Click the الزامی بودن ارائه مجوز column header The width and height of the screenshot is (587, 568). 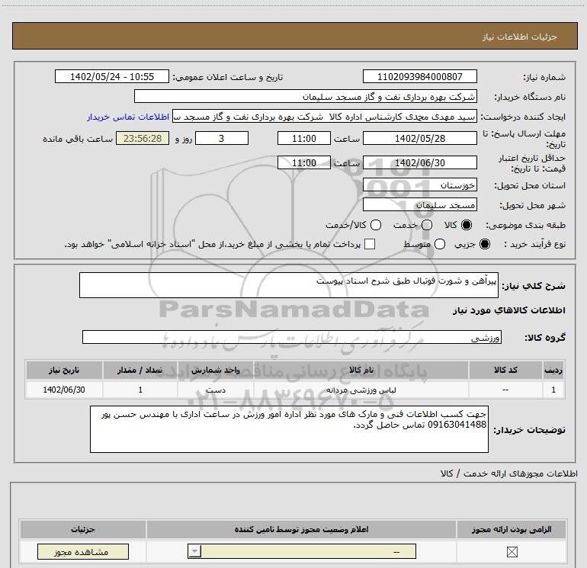(512, 529)
